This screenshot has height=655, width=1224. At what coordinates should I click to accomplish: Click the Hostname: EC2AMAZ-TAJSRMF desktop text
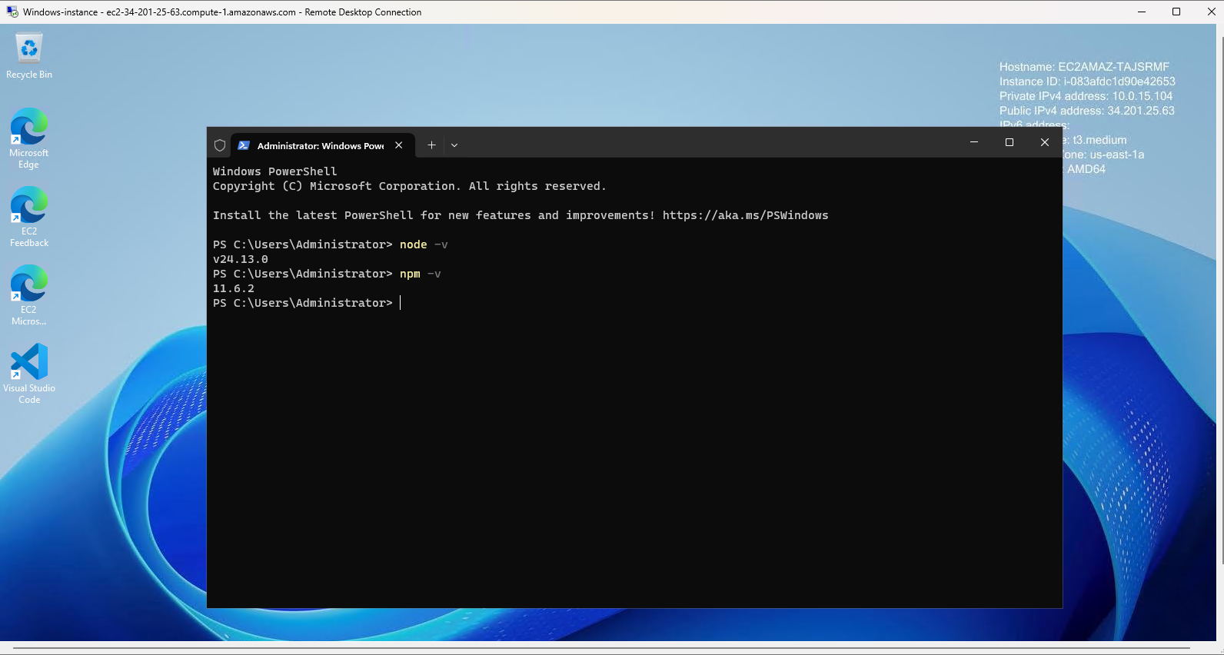(1084, 67)
